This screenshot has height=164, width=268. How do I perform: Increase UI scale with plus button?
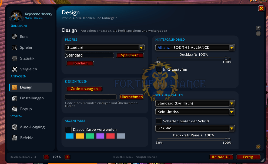coord(67,157)
